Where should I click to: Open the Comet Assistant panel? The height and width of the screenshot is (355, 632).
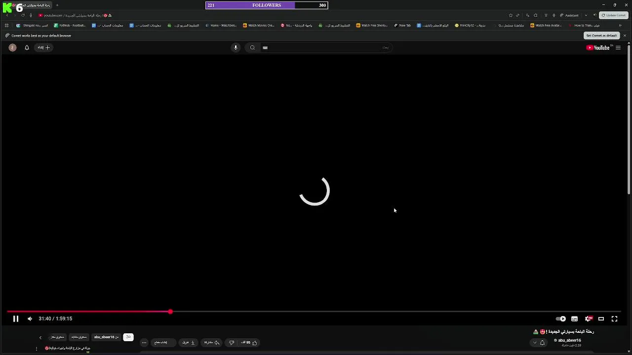(569, 15)
